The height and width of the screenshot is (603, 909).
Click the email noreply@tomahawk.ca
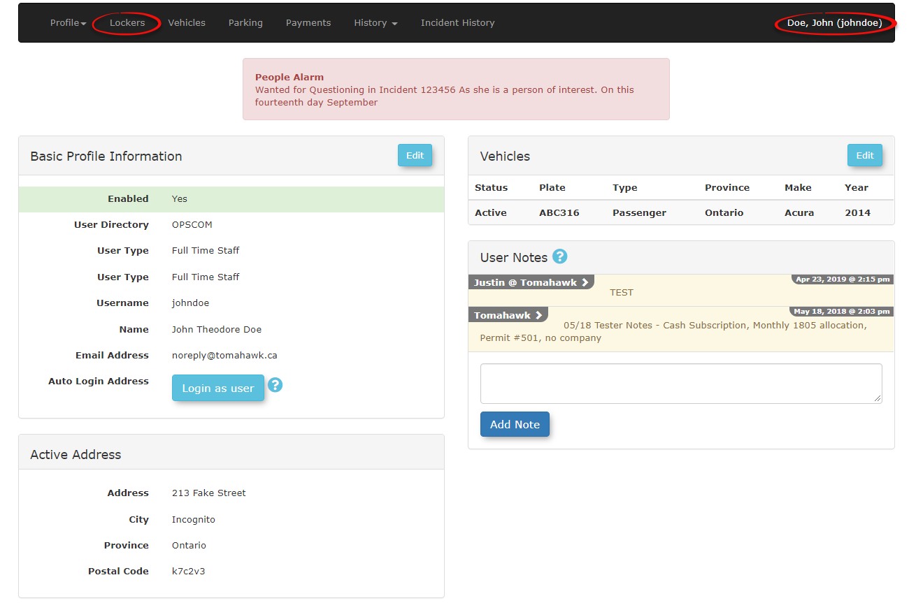click(x=224, y=355)
